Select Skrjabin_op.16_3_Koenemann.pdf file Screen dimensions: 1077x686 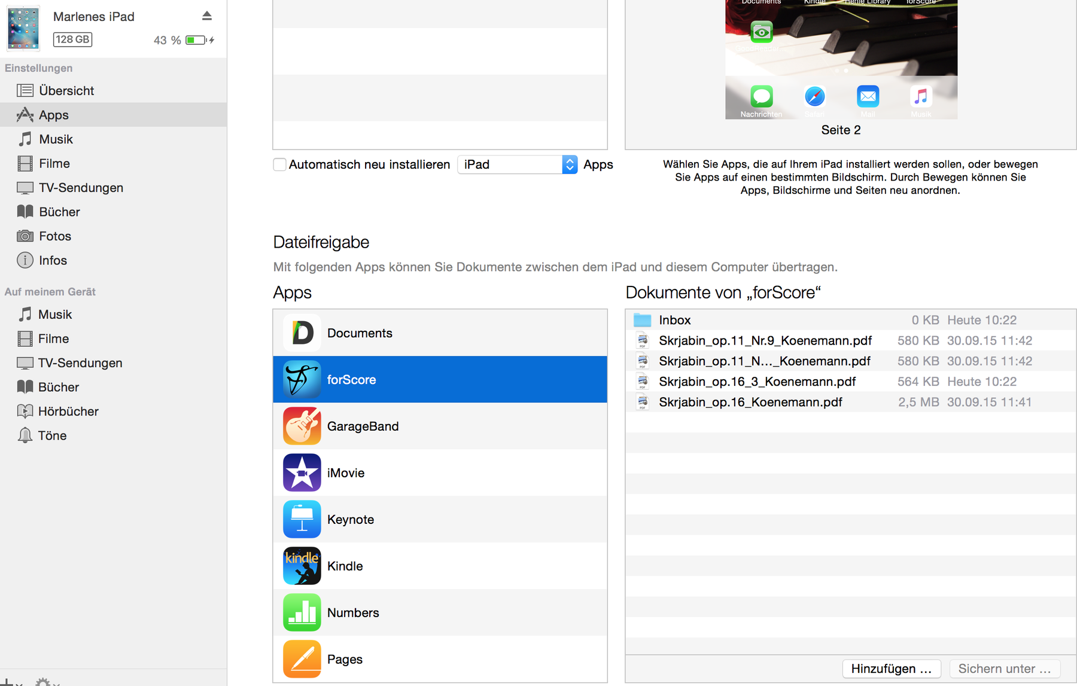851,382
